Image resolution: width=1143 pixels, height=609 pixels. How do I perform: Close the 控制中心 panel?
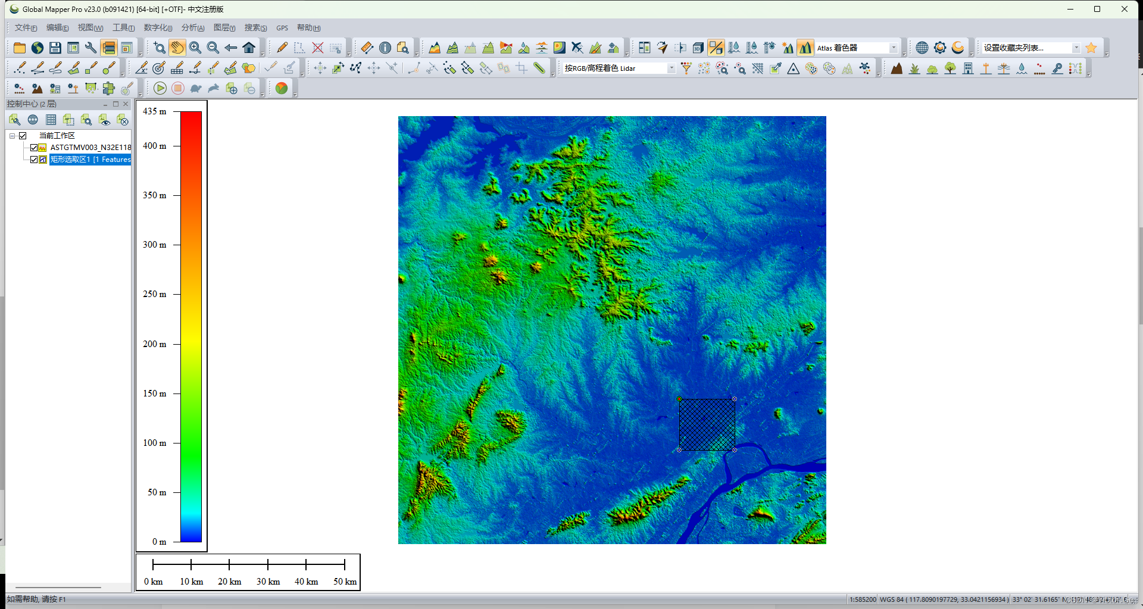point(126,104)
